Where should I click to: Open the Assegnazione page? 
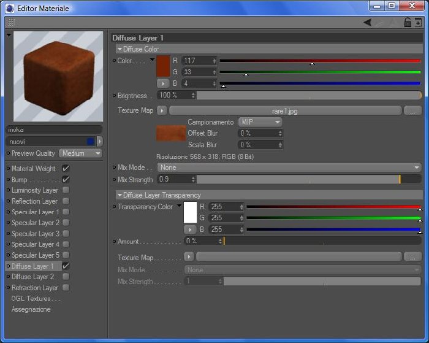click(31, 309)
